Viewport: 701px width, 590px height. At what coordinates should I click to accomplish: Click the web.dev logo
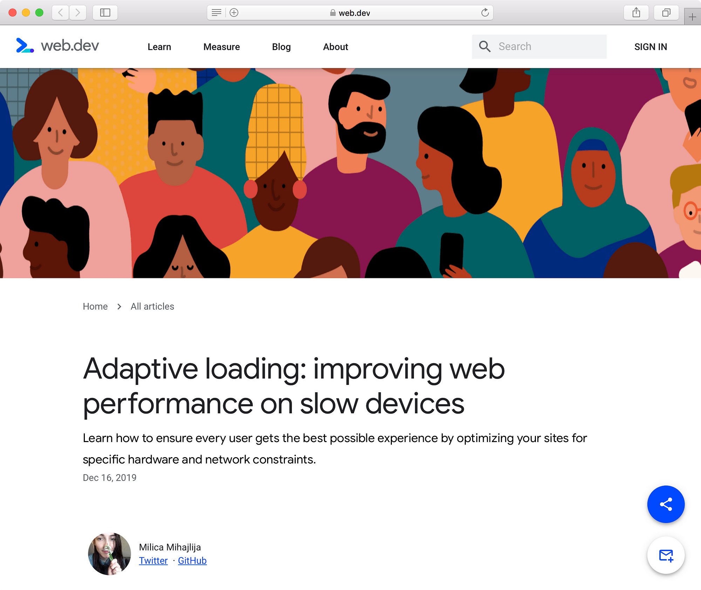click(x=57, y=46)
